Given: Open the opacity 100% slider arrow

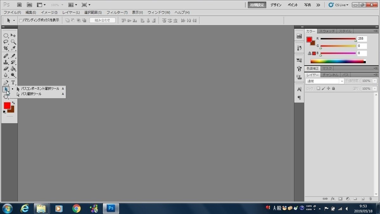Looking at the screenshot, I should click(375, 81).
